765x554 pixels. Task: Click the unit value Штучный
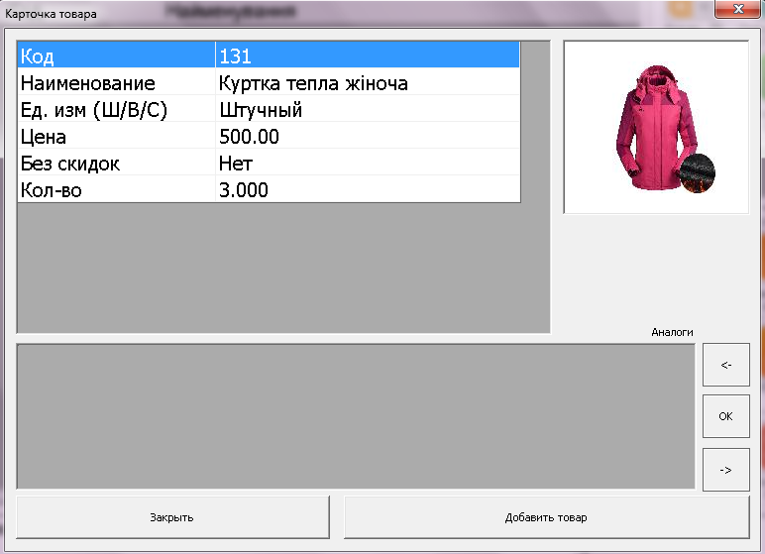point(367,110)
